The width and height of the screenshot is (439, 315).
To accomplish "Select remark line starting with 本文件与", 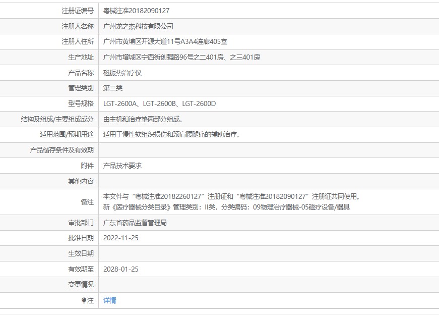I will point(231,196).
